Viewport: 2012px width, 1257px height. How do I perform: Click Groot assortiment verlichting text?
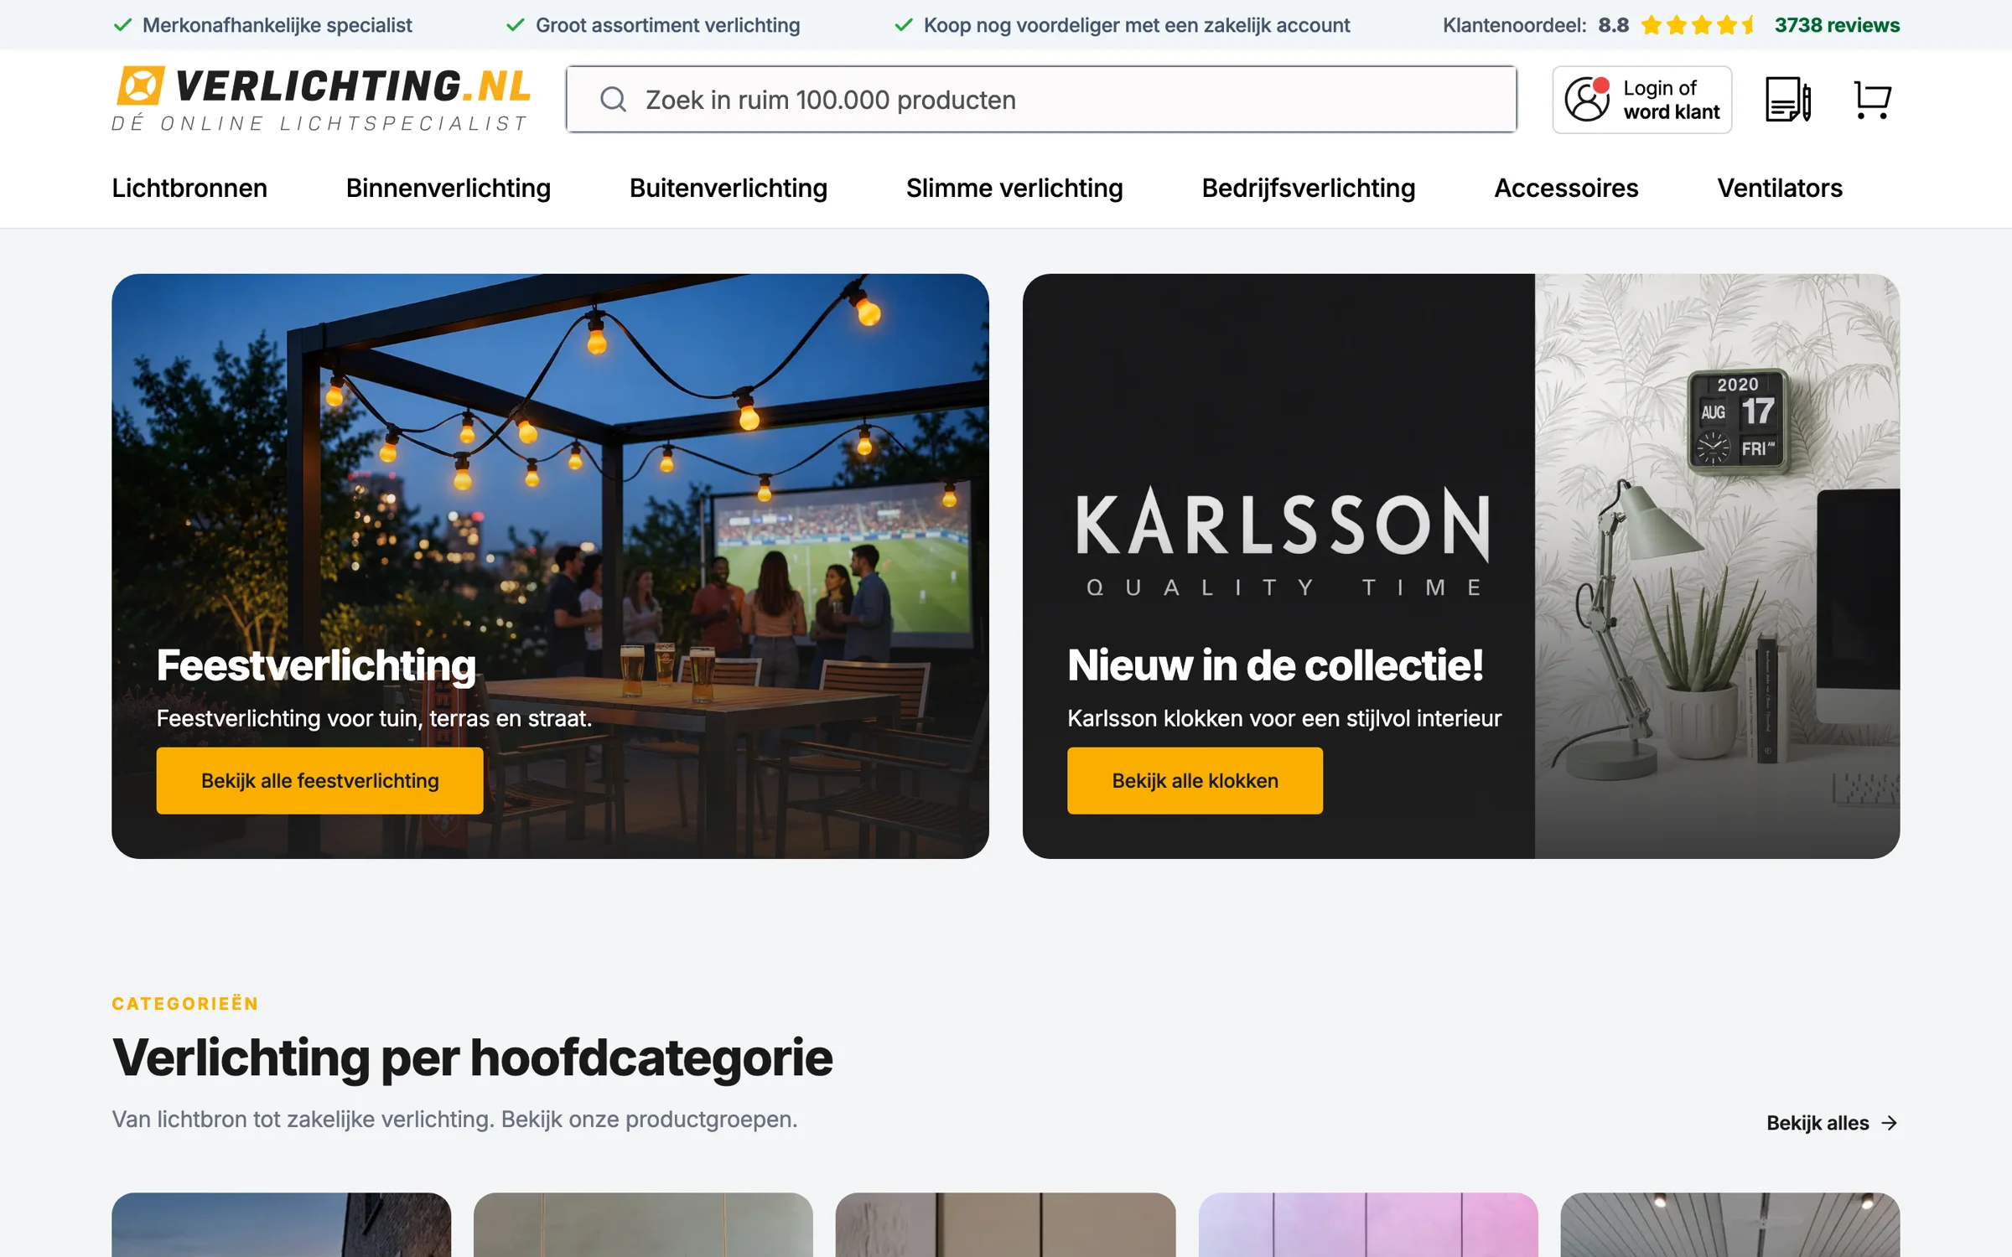coord(667,25)
